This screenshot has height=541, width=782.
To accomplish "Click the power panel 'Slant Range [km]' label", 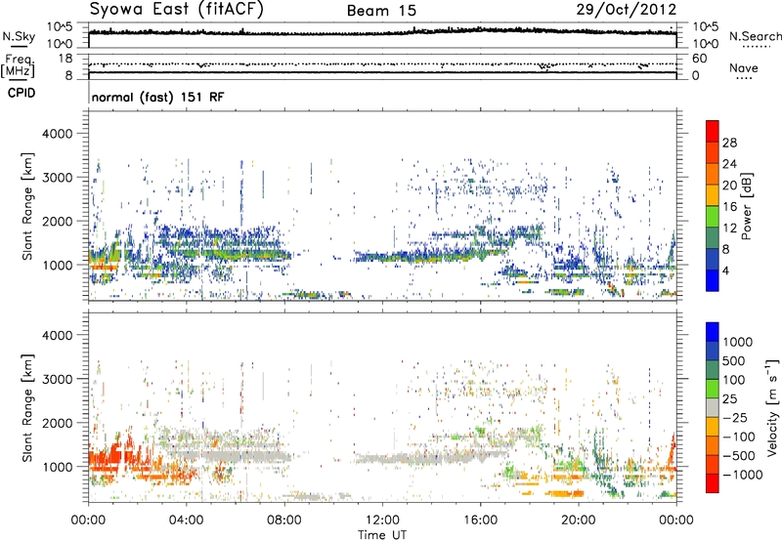I will [27, 206].
